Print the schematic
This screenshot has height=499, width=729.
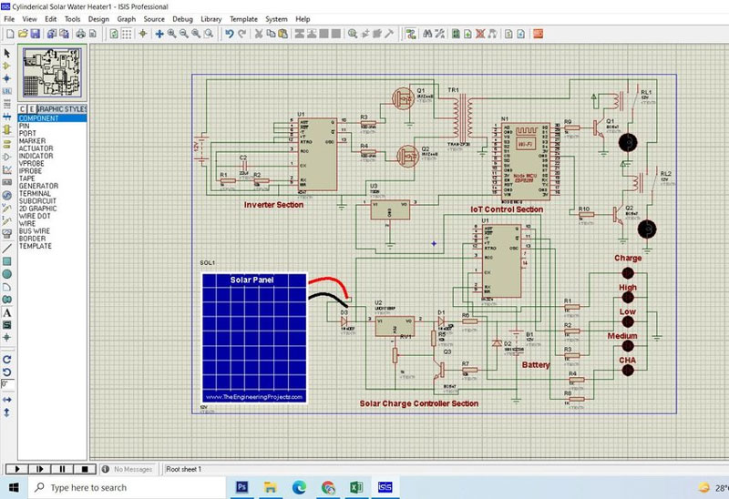[x=81, y=34]
